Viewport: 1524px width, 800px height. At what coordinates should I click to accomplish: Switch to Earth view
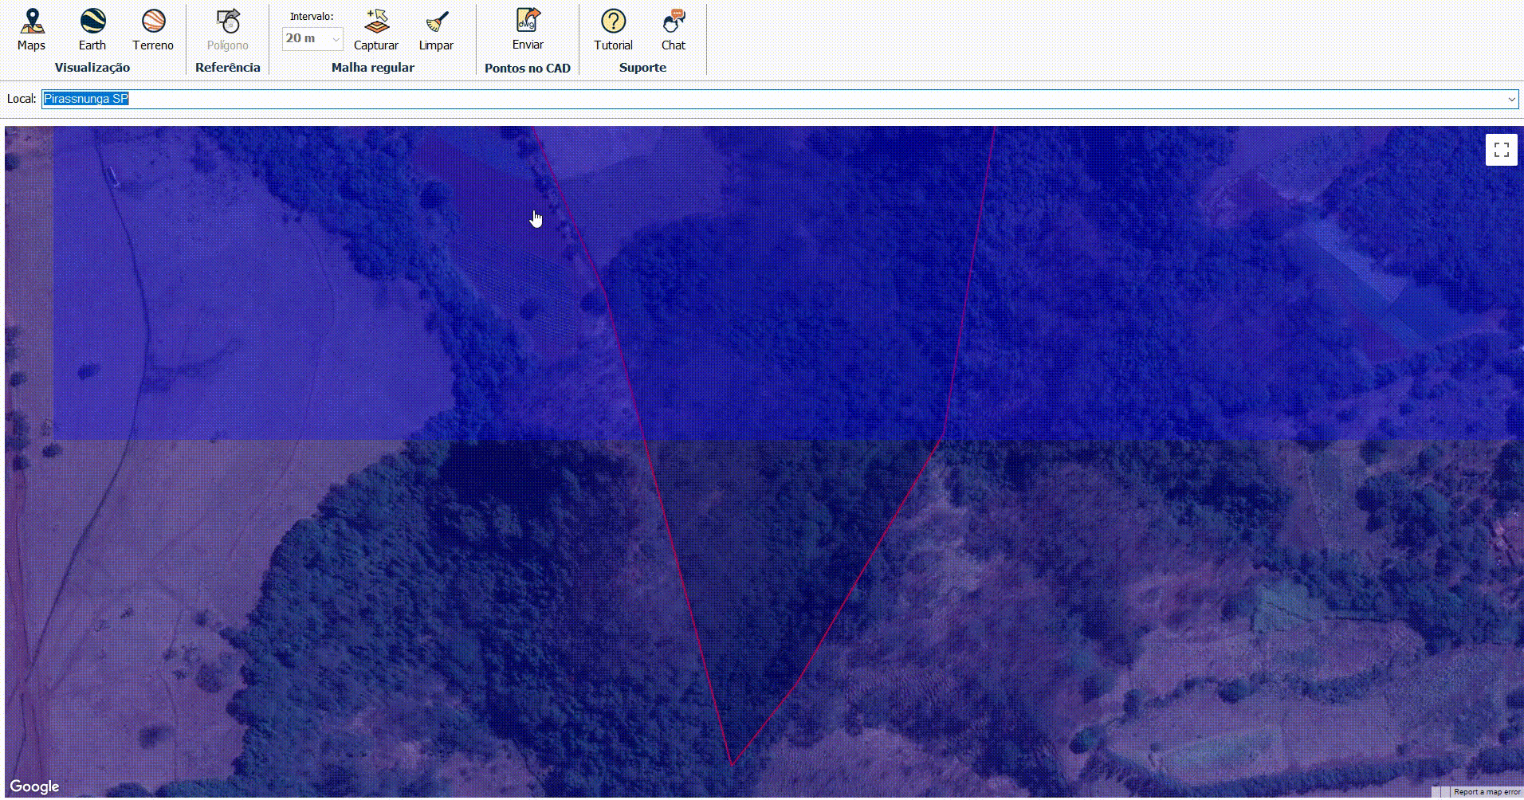pyautogui.click(x=92, y=22)
